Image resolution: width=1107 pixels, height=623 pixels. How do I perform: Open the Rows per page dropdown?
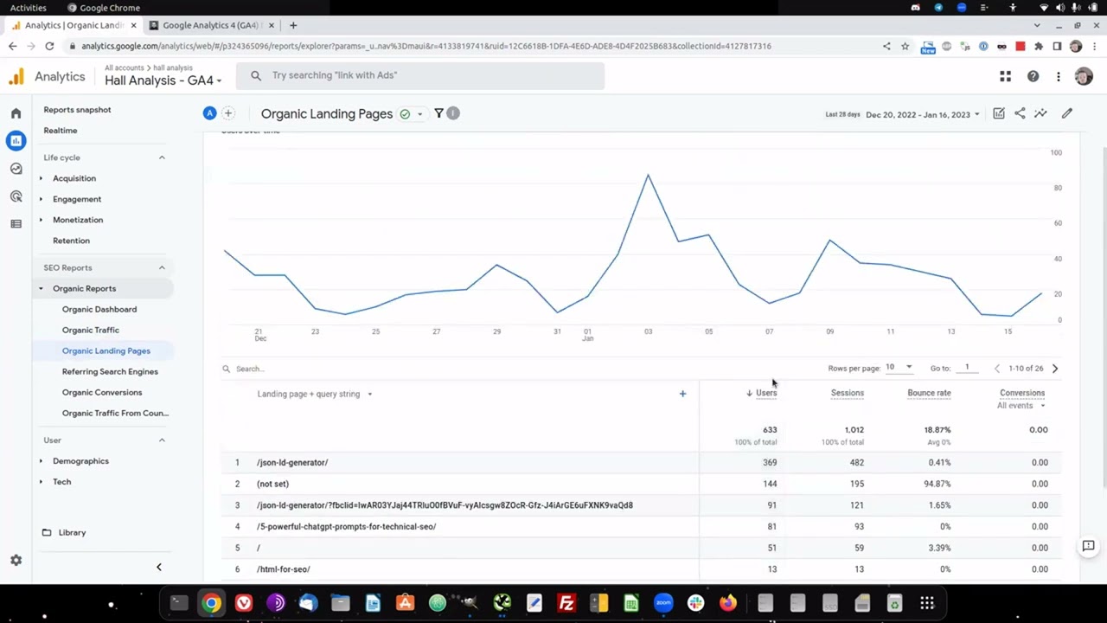[899, 368]
